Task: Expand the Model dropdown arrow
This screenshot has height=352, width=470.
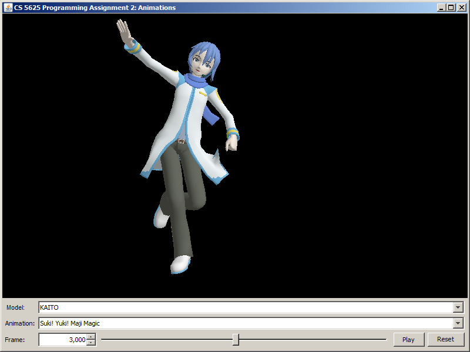Action: [458, 307]
